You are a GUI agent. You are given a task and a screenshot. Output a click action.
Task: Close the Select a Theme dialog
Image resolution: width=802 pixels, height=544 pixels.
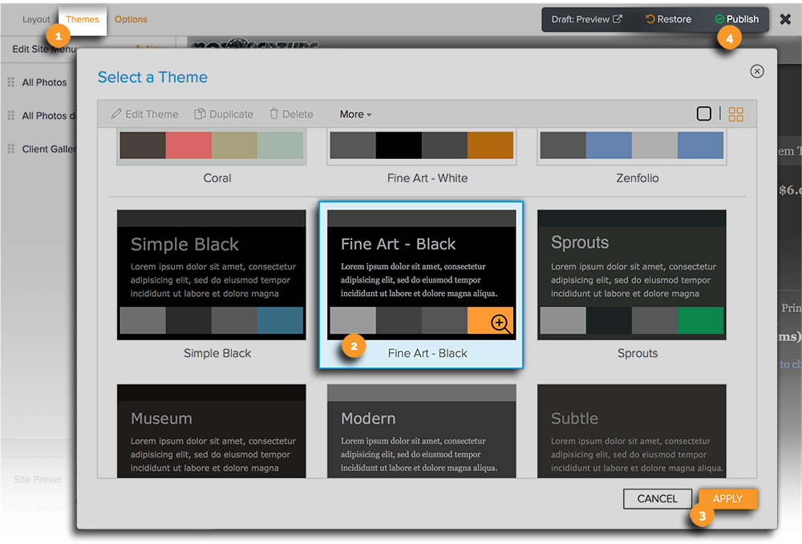click(x=757, y=71)
